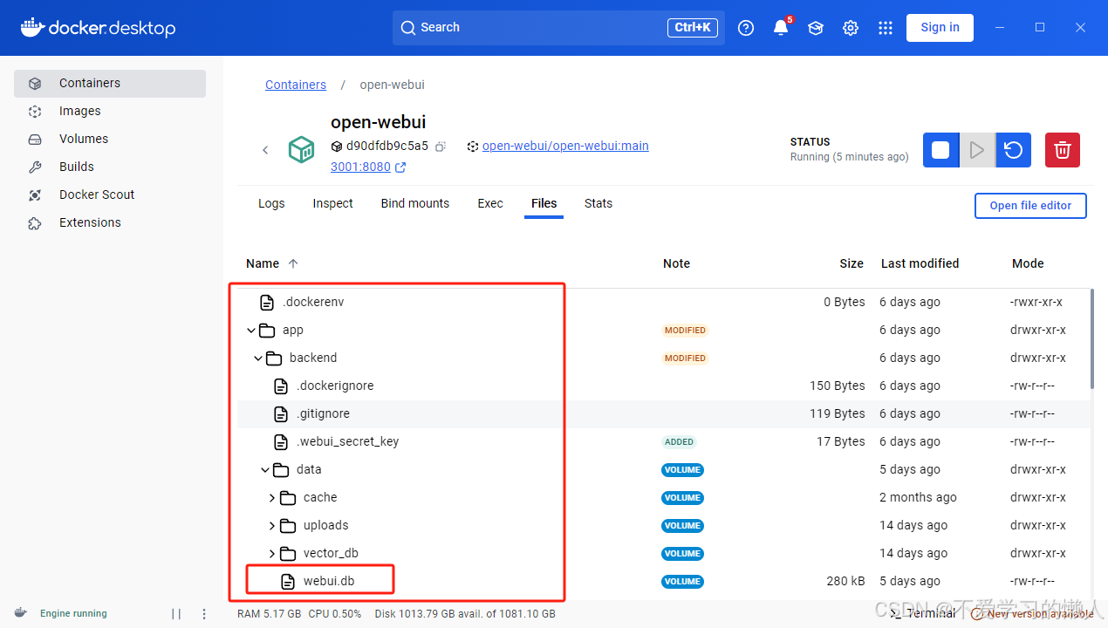Viewport: 1108px width, 628px height.
Task: Click the 280 kB size value
Action: 845,581
